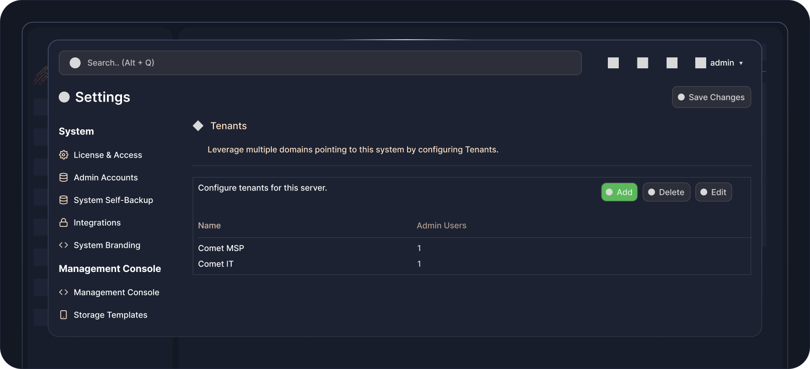Open Admin Accounts settings page
Viewport: 810px width, 369px height.
[106, 178]
